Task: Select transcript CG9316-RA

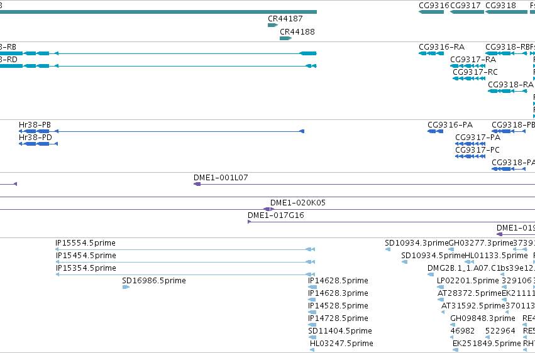Action: point(431,53)
